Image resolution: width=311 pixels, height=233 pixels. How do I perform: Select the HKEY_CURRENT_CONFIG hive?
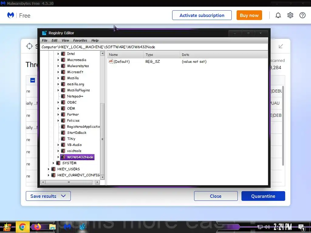click(78, 175)
